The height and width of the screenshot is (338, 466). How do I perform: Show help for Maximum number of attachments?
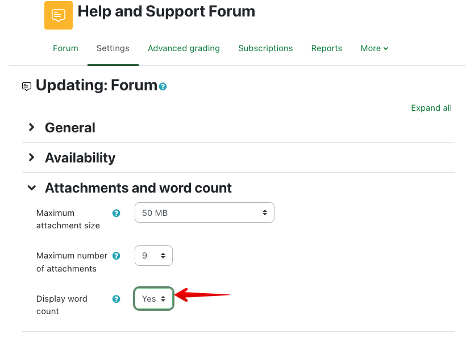pyautogui.click(x=116, y=256)
